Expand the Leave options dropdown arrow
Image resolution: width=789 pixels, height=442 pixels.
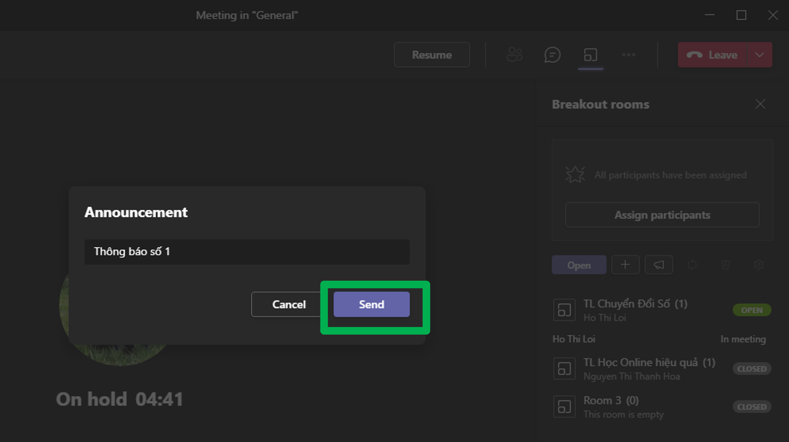pyautogui.click(x=759, y=55)
